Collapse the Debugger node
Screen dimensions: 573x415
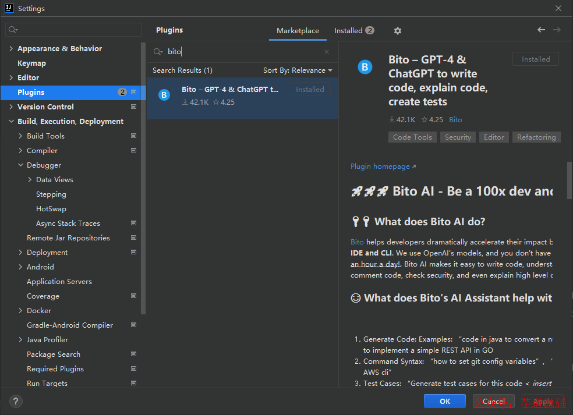coord(20,165)
